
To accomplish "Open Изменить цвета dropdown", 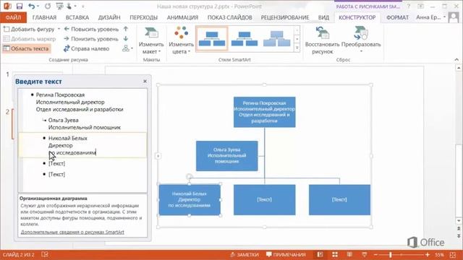I will coord(182,40).
